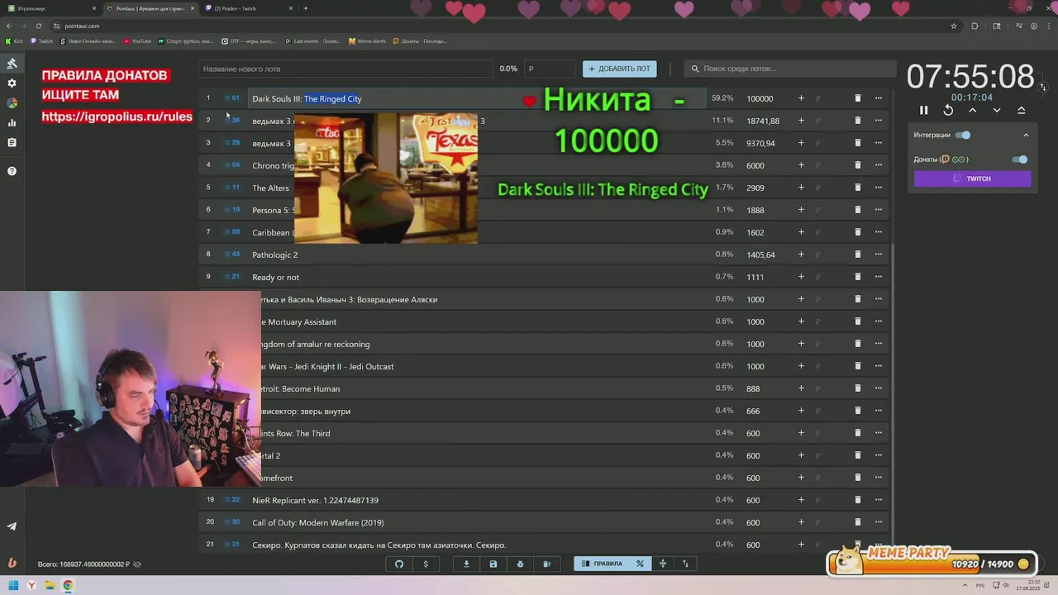Collapse the Интеграции panel chevron
Image resolution: width=1058 pixels, height=595 pixels.
(x=1026, y=135)
